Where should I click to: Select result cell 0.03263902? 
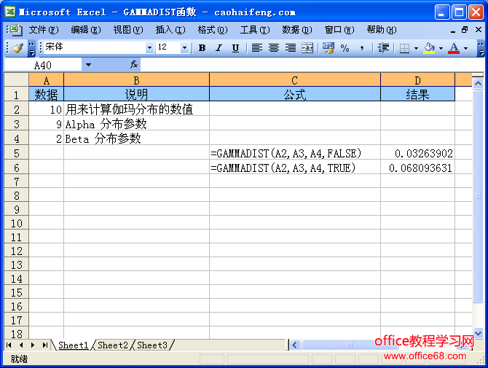pos(417,153)
